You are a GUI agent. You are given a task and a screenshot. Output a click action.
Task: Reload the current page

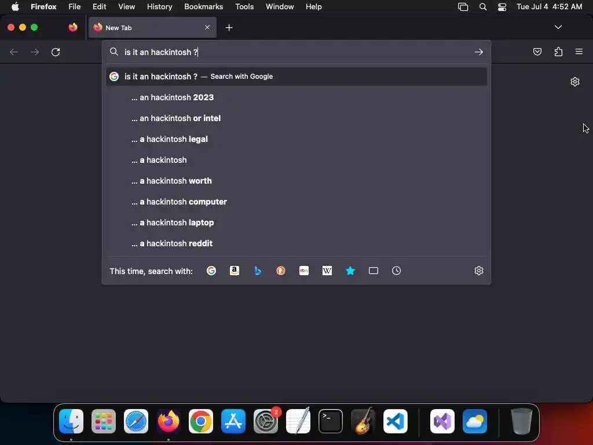(56, 52)
